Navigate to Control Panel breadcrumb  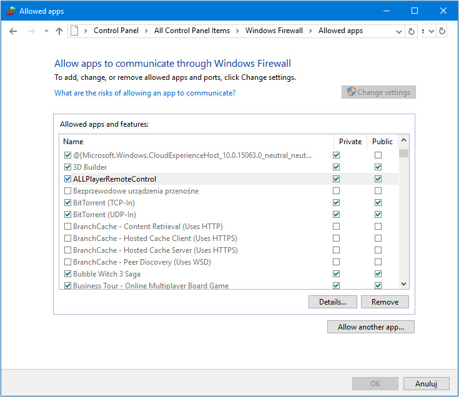(116, 31)
